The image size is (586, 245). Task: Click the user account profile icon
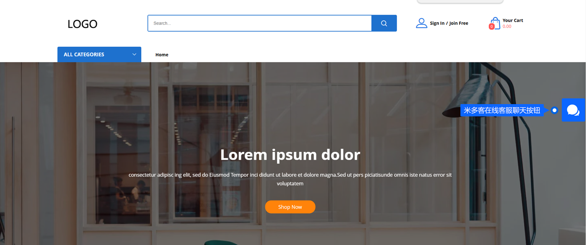pyautogui.click(x=421, y=23)
